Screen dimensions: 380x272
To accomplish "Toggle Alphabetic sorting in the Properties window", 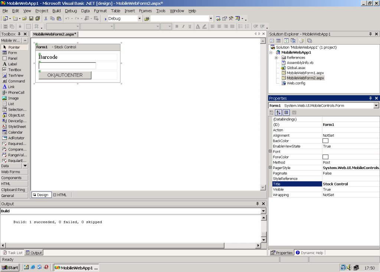I will pyautogui.click(x=278, y=112).
